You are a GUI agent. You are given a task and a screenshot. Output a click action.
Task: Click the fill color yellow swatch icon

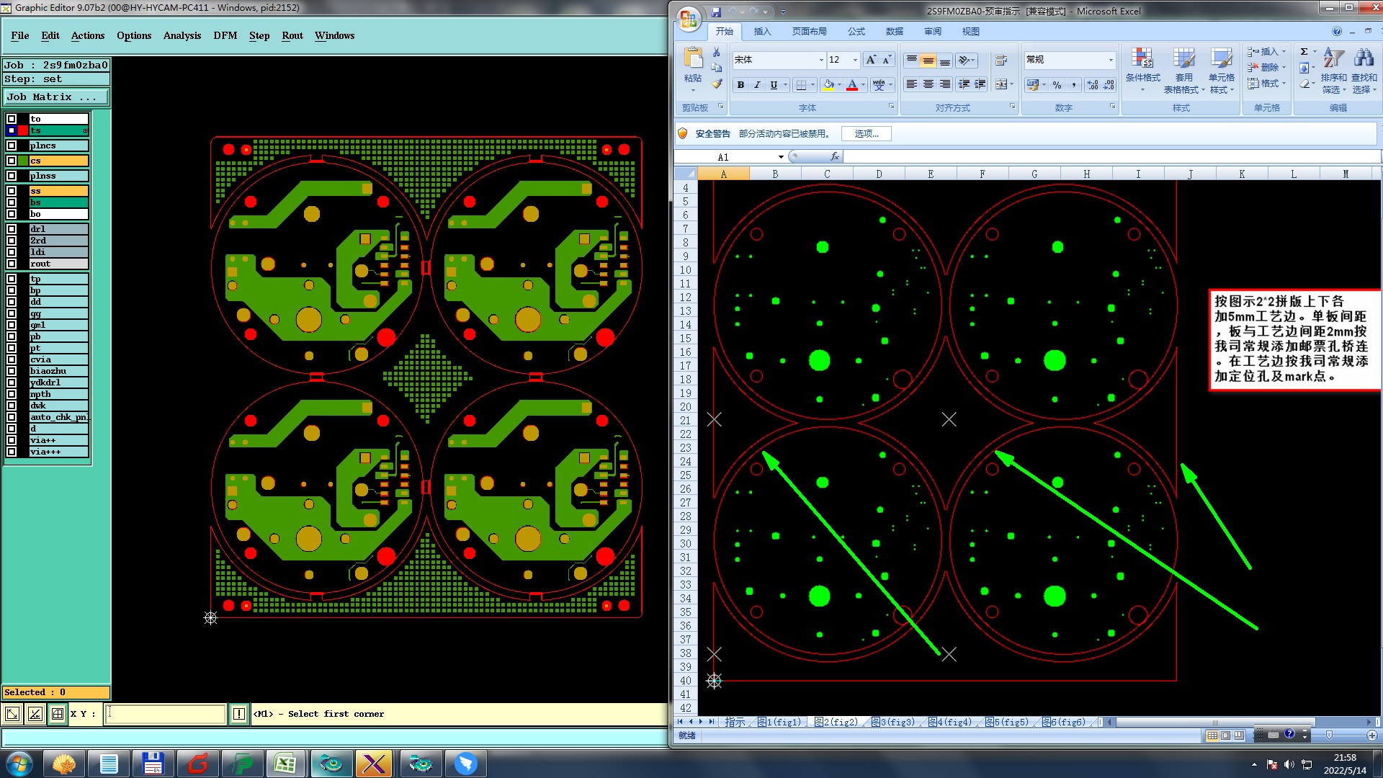tap(828, 85)
